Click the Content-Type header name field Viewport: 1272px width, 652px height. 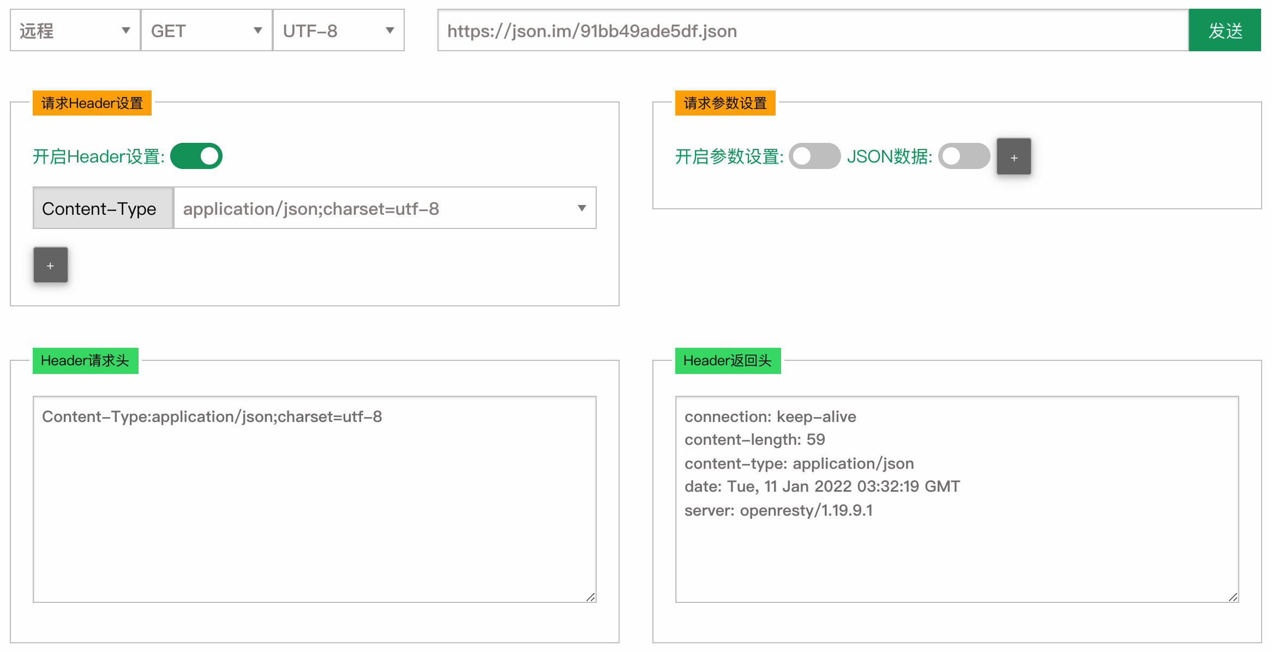tap(103, 208)
